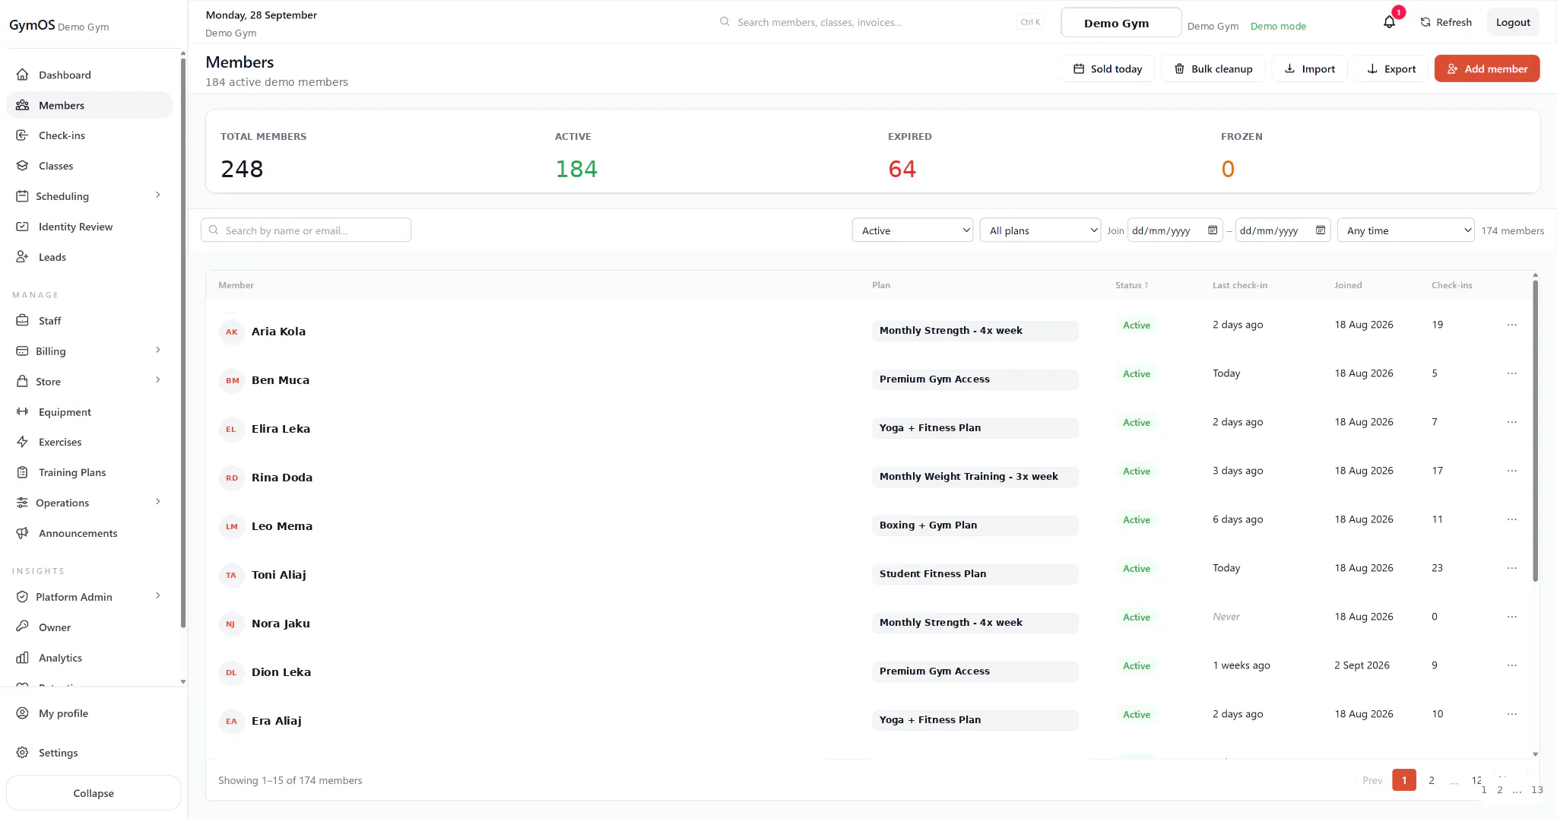Go to Dashboard in sidebar
Viewport: 1557px width, 819px height.
90,75
